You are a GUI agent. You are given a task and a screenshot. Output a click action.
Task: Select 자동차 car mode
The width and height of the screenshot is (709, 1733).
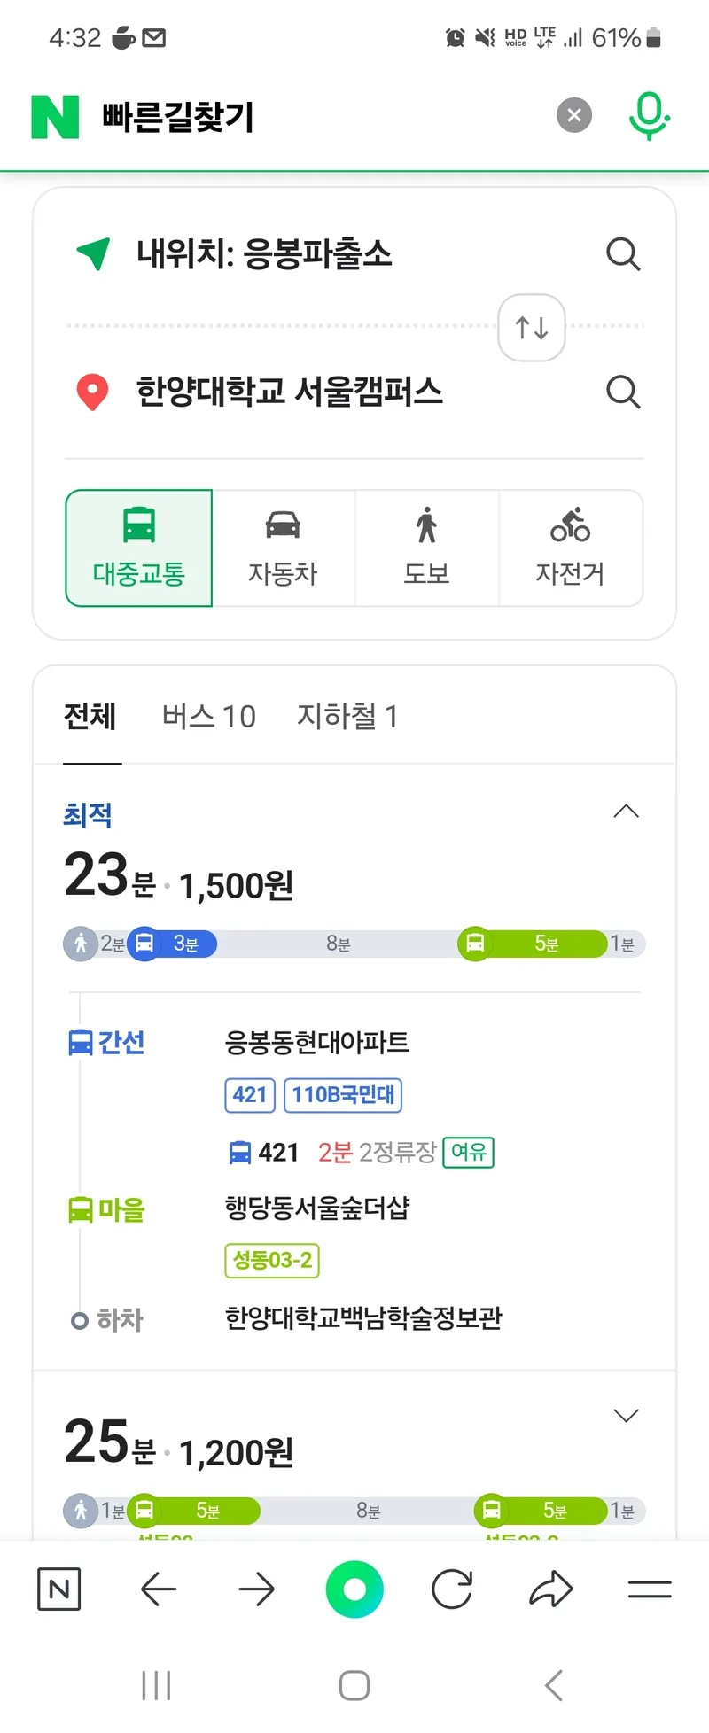[284, 548]
